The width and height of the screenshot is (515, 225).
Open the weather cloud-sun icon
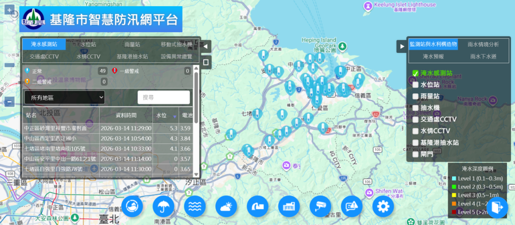point(226,206)
